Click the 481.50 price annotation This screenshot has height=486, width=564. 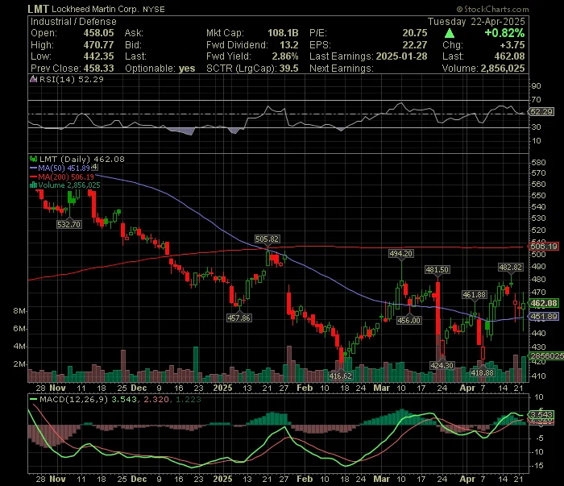click(x=438, y=269)
